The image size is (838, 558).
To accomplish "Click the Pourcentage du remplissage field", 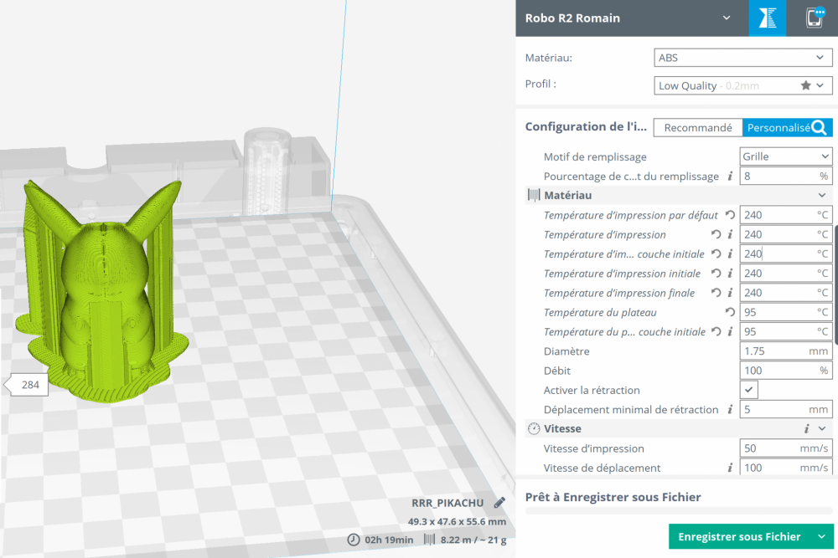I will (786, 176).
